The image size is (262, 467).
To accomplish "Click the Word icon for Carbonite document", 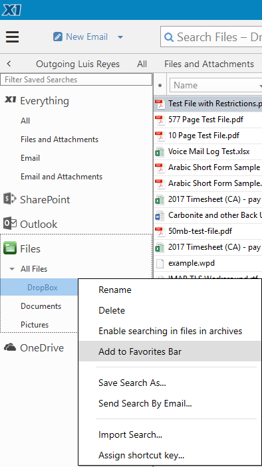I will pyautogui.click(x=160, y=215).
